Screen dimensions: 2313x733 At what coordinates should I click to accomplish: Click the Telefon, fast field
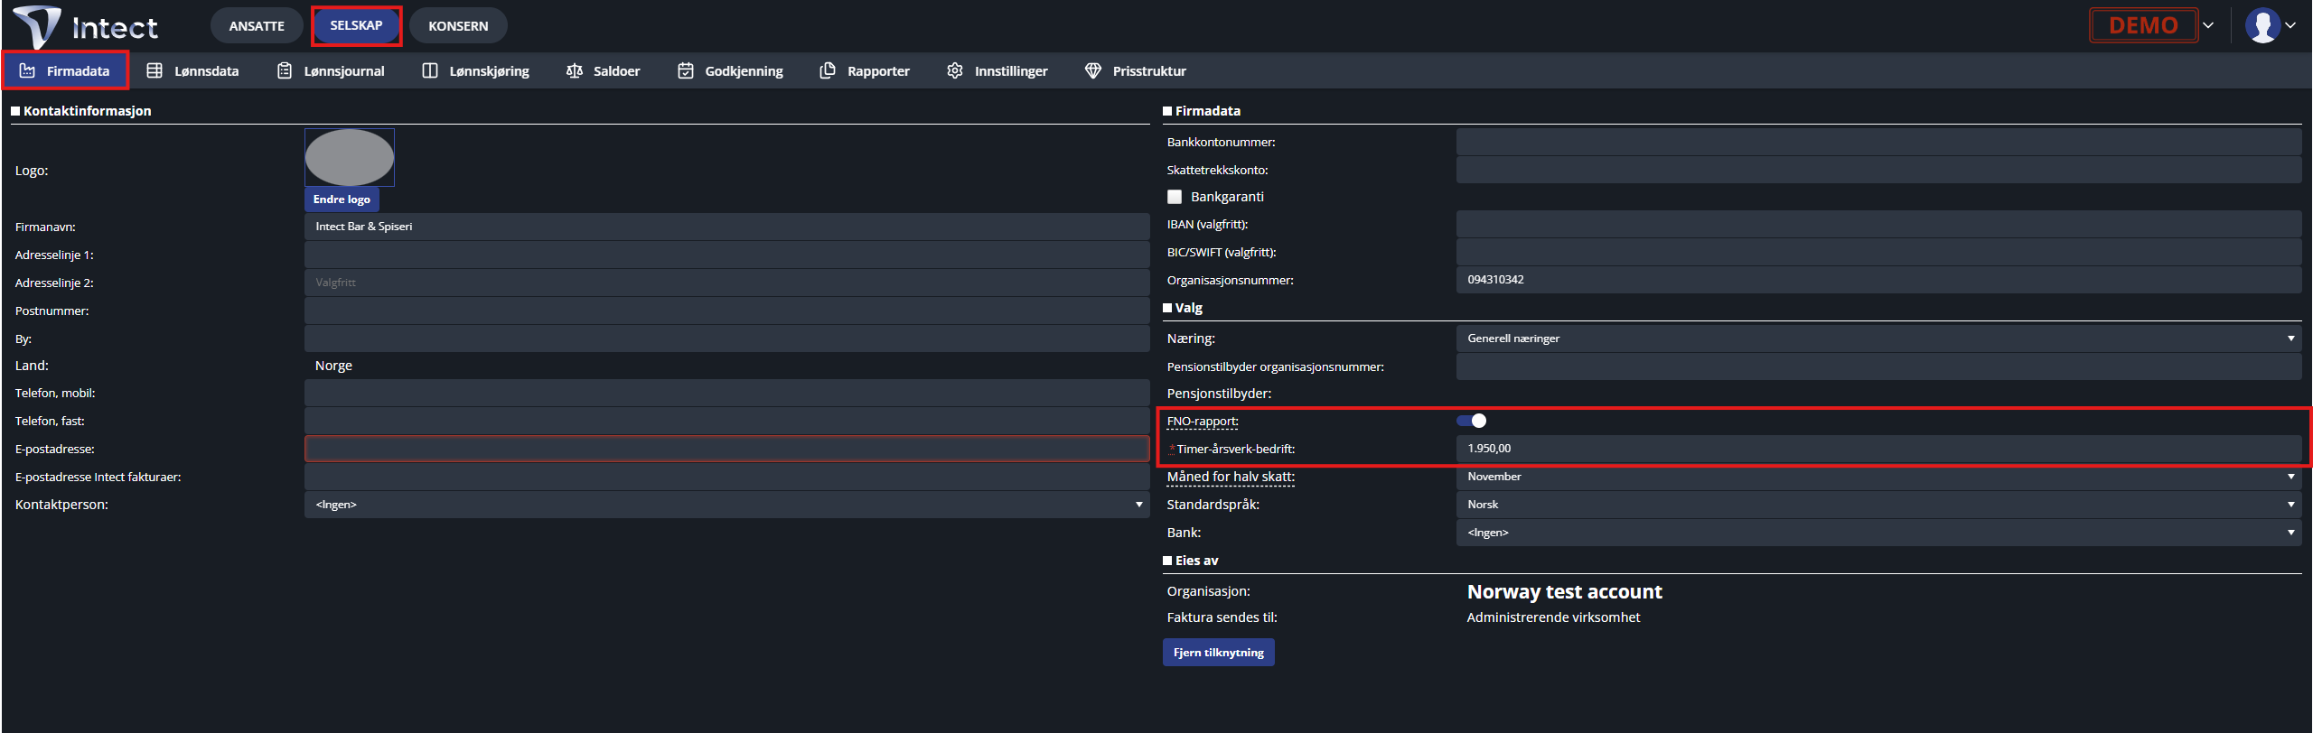point(726,421)
